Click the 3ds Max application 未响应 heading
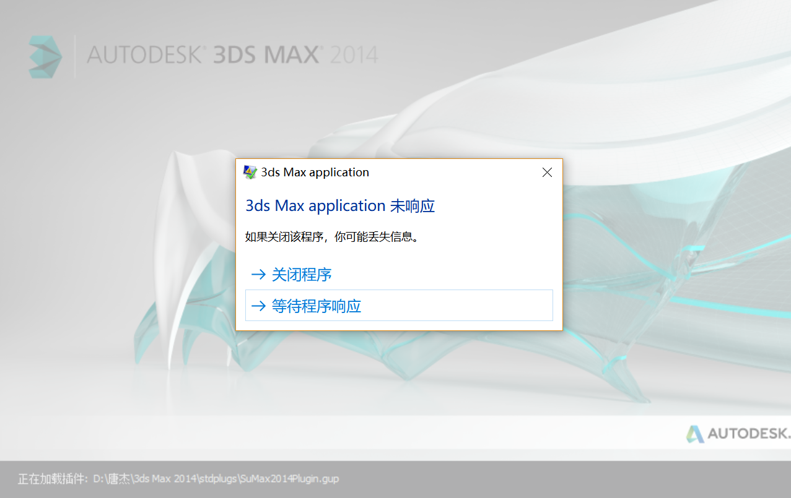Viewport: 791px width, 498px height. coord(340,206)
